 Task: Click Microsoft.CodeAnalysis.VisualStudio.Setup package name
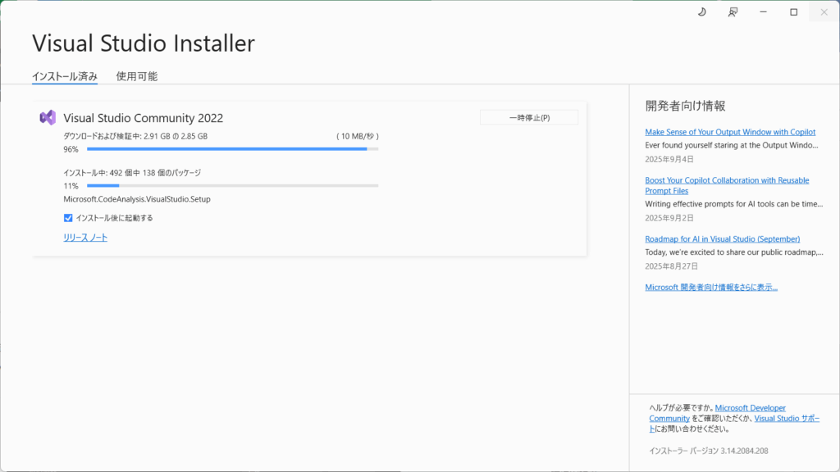click(x=137, y=199)
